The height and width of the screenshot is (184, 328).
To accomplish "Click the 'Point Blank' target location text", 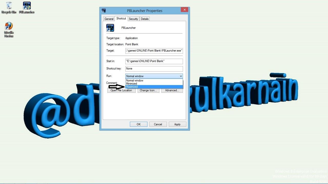I will 132,44.
